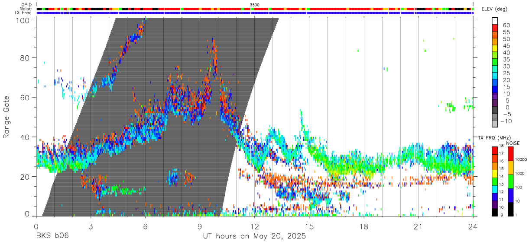Click the 'BKS b06' radar beam label
Screen dimensions: 532x245
pyautogui.click(x=52, y=236)
